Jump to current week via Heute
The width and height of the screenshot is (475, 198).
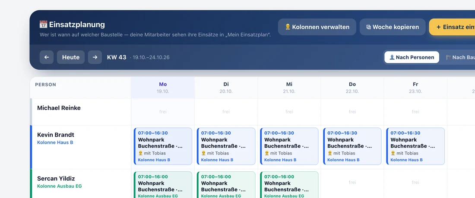tap(70, 57)
